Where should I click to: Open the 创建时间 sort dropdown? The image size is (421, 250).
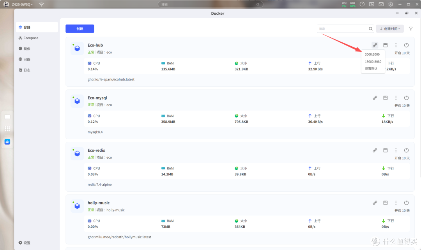(x=390, y=29)
